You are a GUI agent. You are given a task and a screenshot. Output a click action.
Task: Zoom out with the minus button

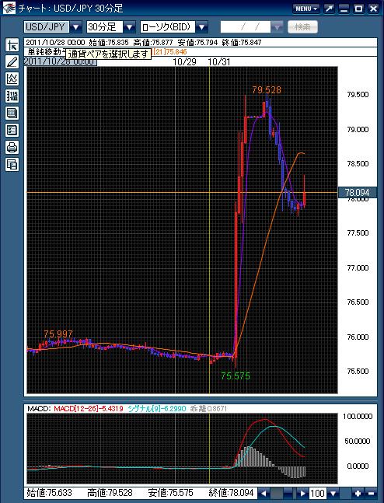(x=371, y=493)
